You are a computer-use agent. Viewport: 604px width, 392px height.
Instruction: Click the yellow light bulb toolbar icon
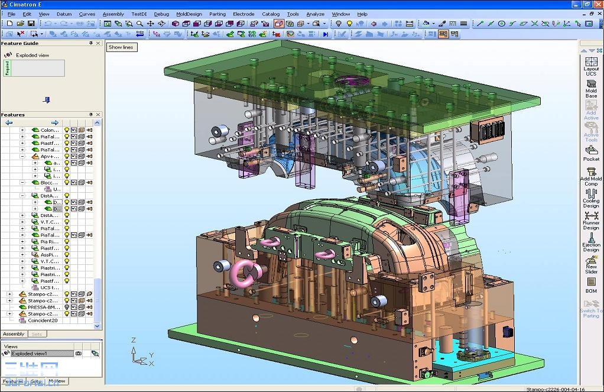click(349, 24)
